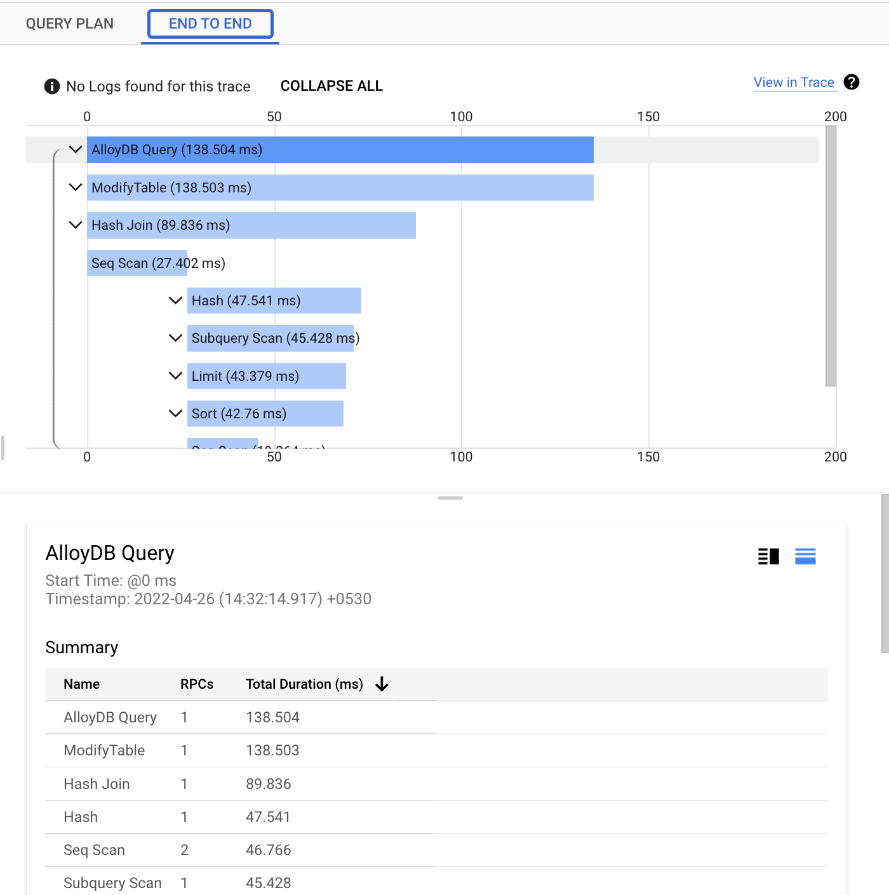Sort by RPCs column header

point(197,684)
